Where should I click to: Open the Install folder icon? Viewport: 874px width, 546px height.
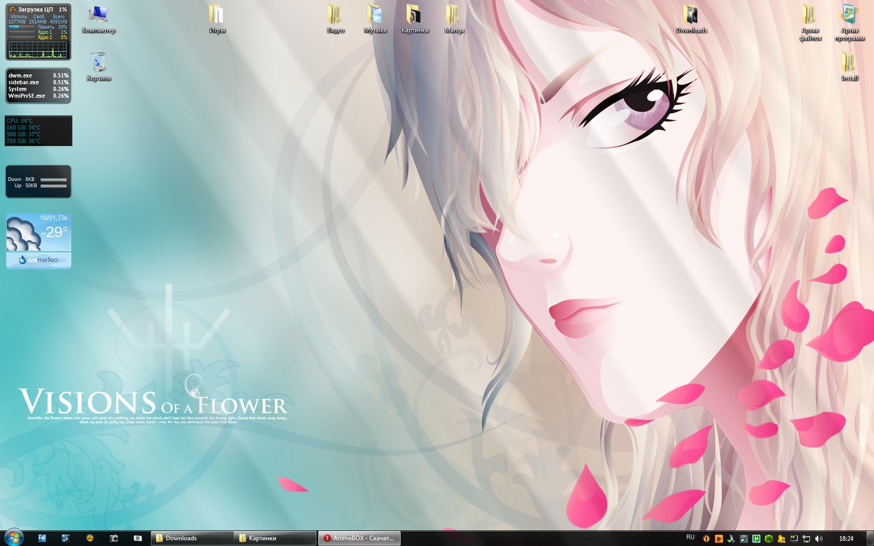click(x=850, y=67)
